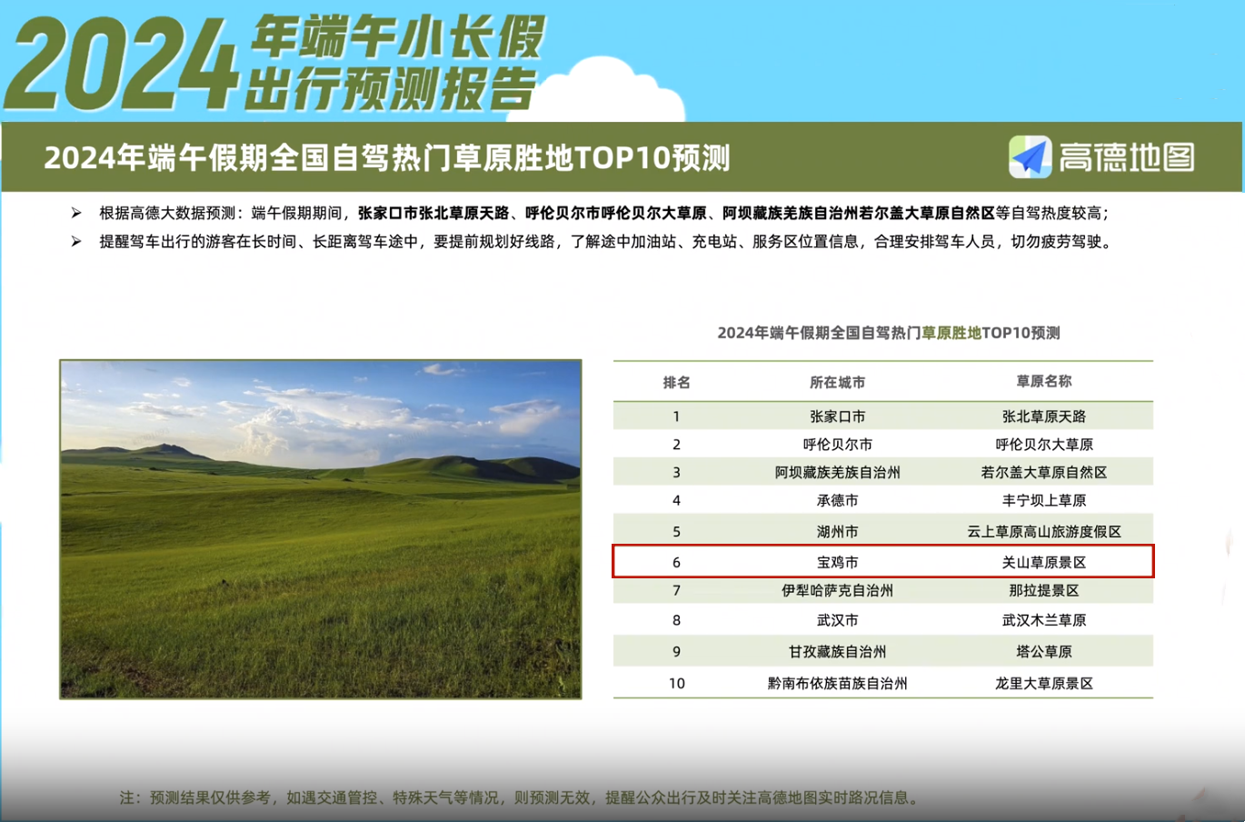Select the 承德市 cell
Screen dimensions: 1245x822
tap(838, 501)
